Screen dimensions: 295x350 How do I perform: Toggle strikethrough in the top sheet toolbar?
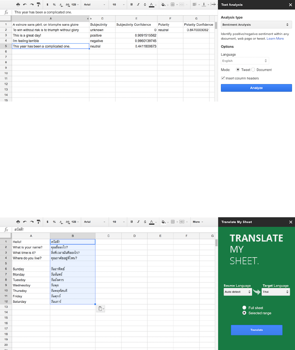coord(145,4)
